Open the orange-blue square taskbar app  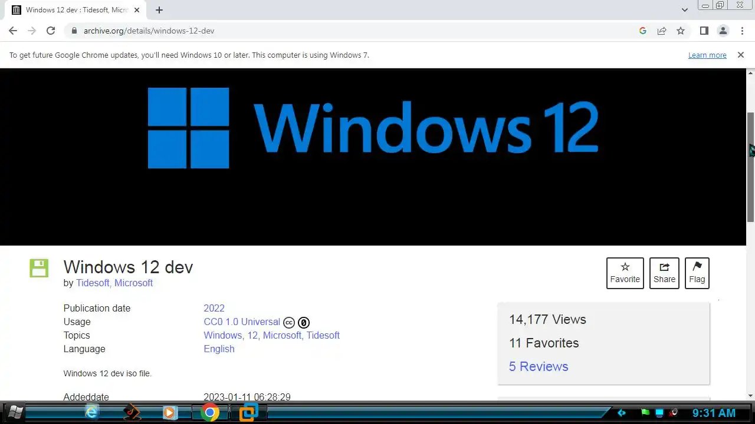[248, 412]
